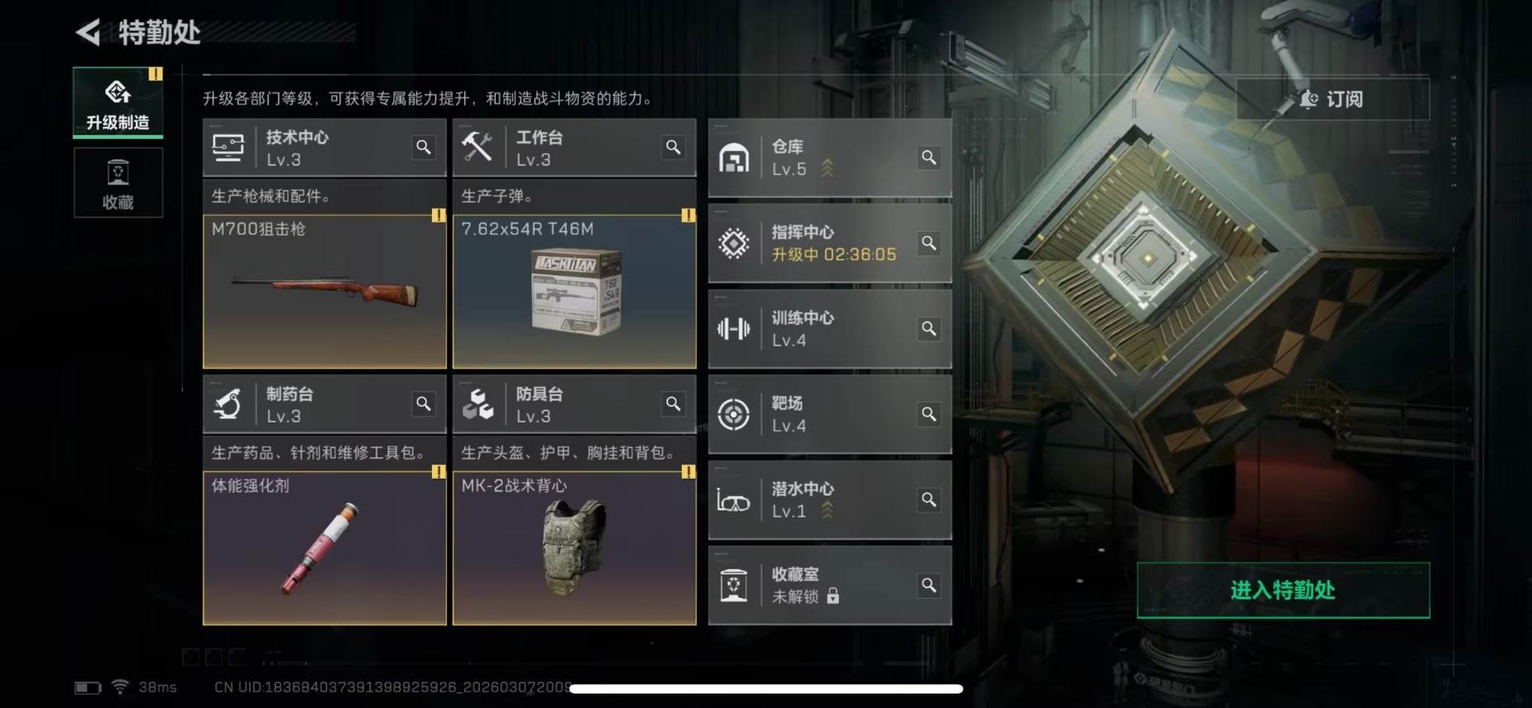Switch to the 升级制造 tab
1532x708 pixels.
pyautogui.click(x=118, y=102)
